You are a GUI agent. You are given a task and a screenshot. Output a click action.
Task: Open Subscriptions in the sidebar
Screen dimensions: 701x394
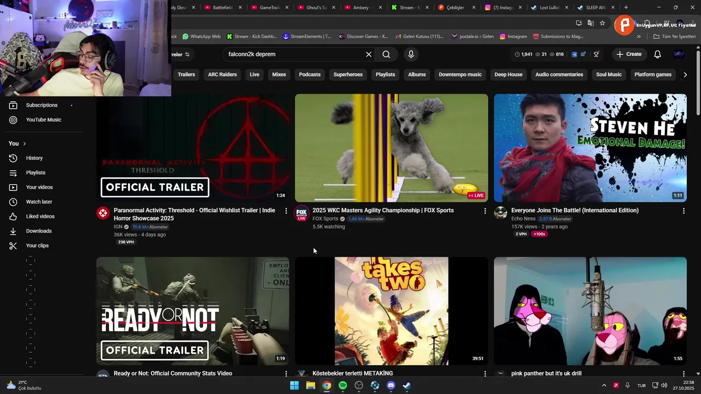(42, 105)
